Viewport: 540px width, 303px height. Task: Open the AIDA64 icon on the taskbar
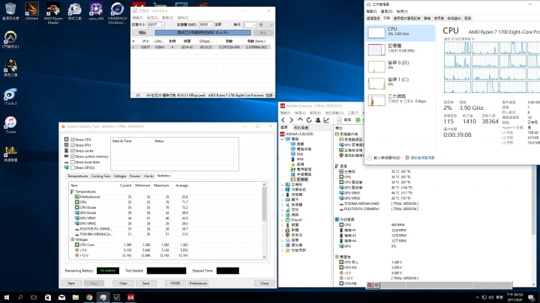click(x=130, y=297)
